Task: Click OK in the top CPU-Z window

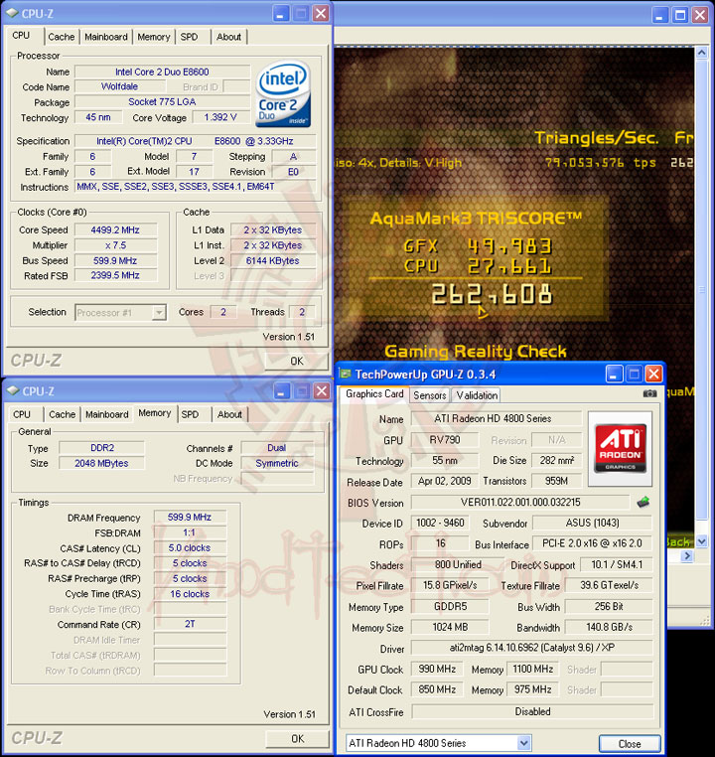Action: (x=297, y=362)
